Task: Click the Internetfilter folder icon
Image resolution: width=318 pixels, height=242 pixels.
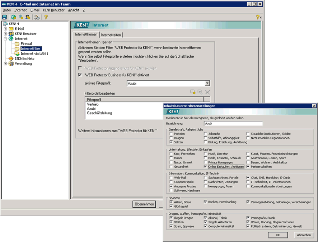Action: click(17, 49)
